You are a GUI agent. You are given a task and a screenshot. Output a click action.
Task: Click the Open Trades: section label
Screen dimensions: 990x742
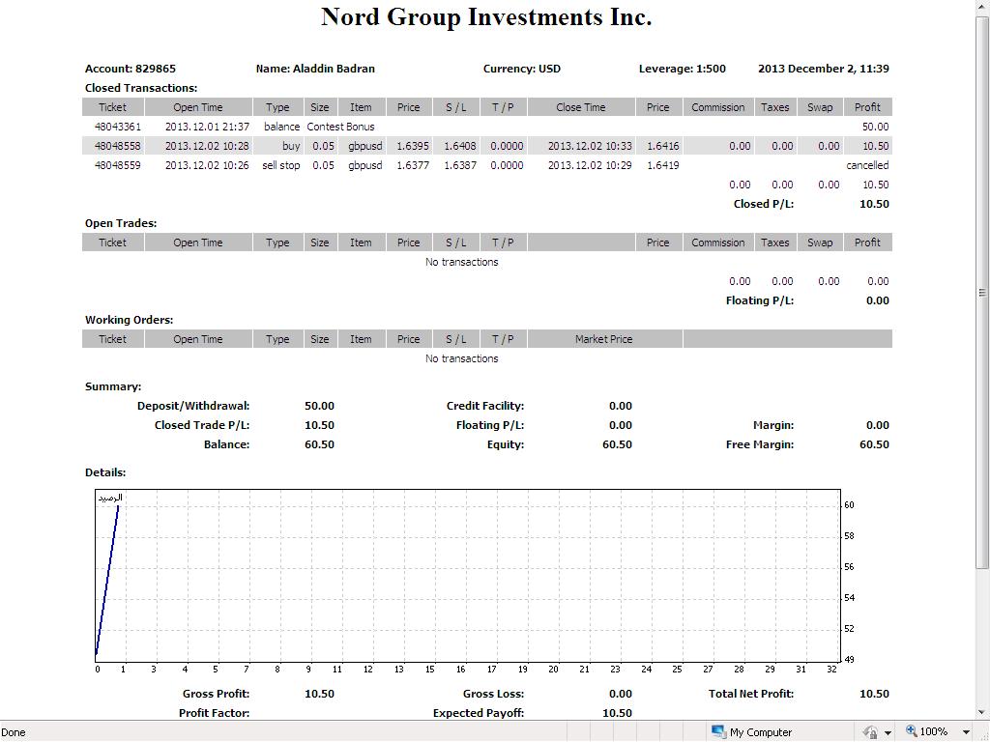121,223
